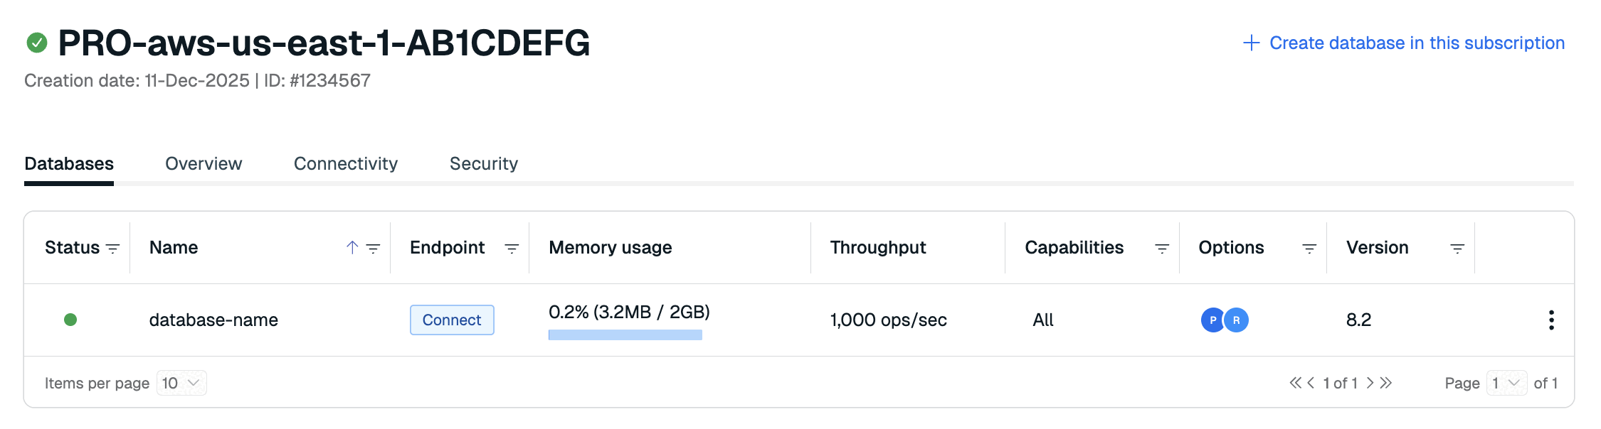Screen dimensions: 1601x429
Task: Go to the last page arrow
Action: click(1386, 384)
